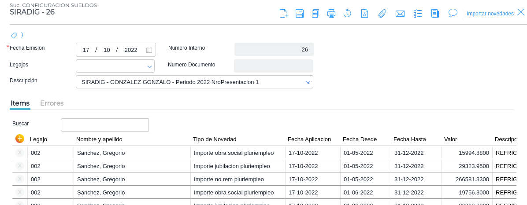Select the Items tab
Screen dimensions: 527x205
20,103
